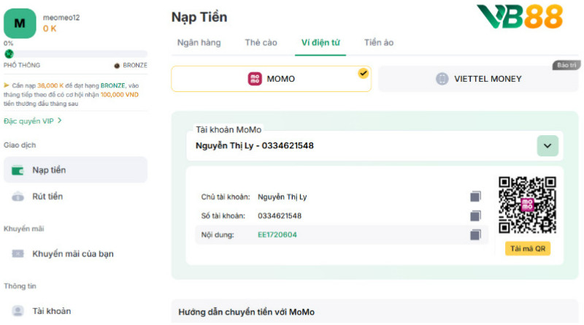Screen dimensions: 584x325
Task: Open Đặc quyền VIP privileges link
Action: pyautogui.click(x=32, y=121)
